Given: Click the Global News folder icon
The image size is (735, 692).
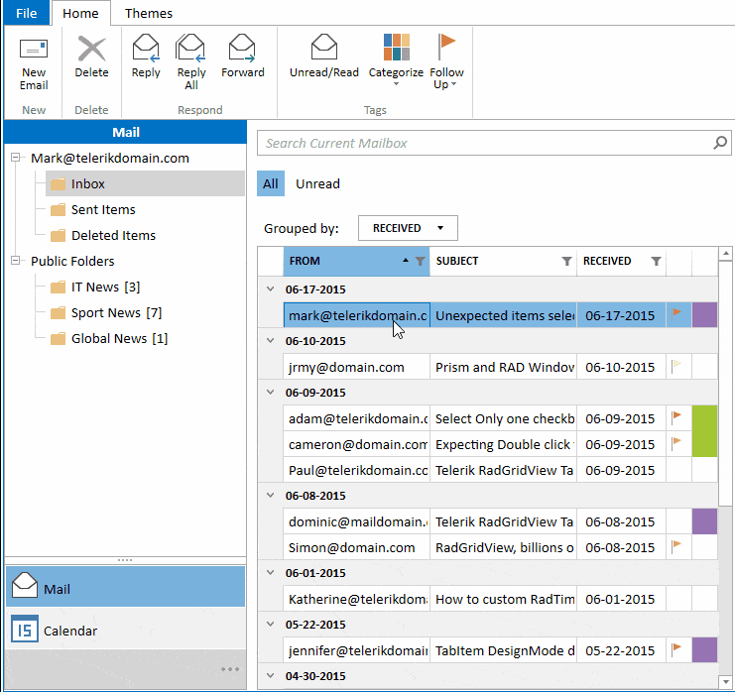Looking at the screenshot, I should [58, 338].
